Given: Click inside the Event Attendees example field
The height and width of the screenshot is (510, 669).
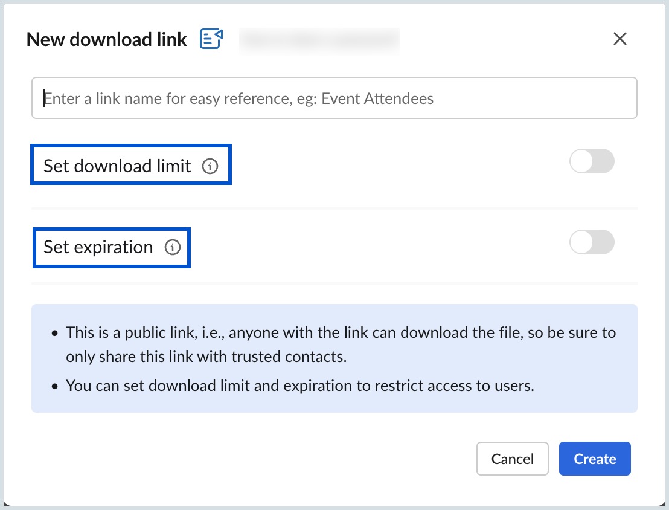Looking at the screenshot, I should click(x=334, y=97).
